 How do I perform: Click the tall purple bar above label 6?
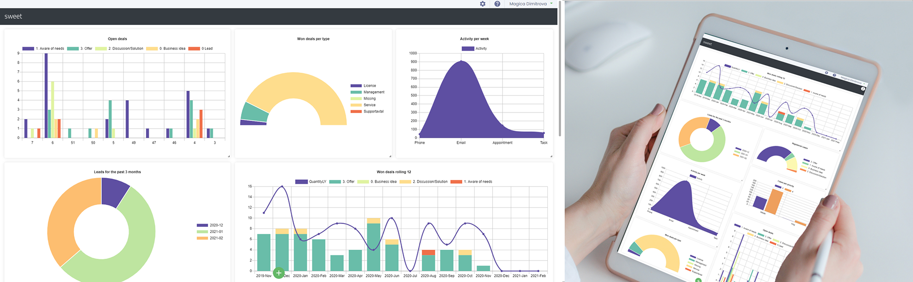click(46, 95)
